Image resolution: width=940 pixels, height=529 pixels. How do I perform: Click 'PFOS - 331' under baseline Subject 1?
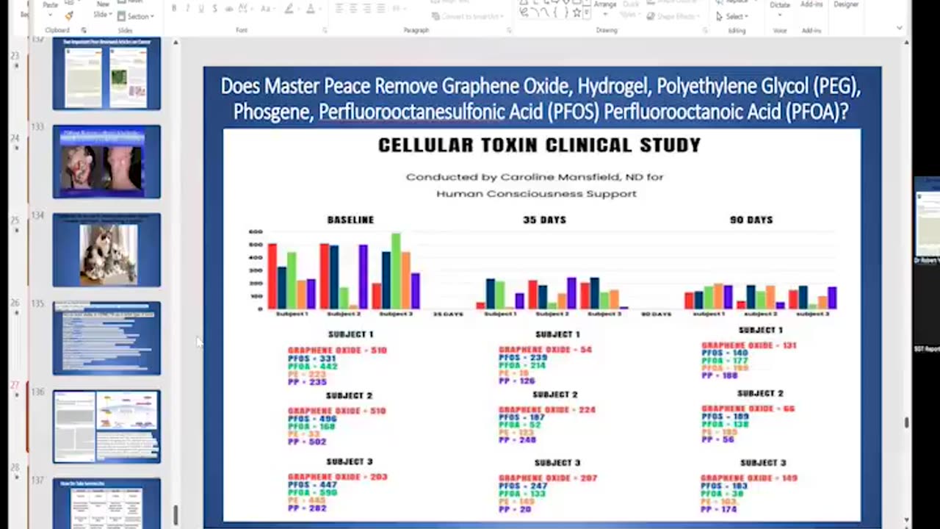[x=312, y=359]
